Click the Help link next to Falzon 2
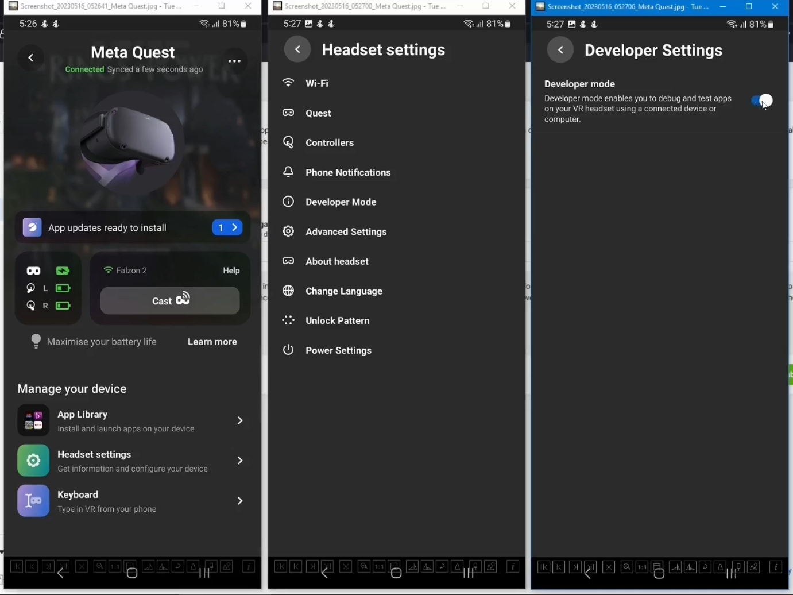The image size is (793, 595). pos(231,271)
